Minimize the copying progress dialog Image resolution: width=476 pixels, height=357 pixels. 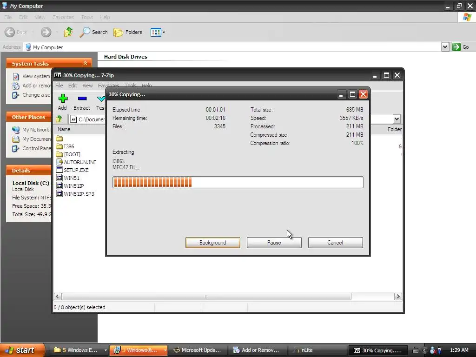point(341,94)
